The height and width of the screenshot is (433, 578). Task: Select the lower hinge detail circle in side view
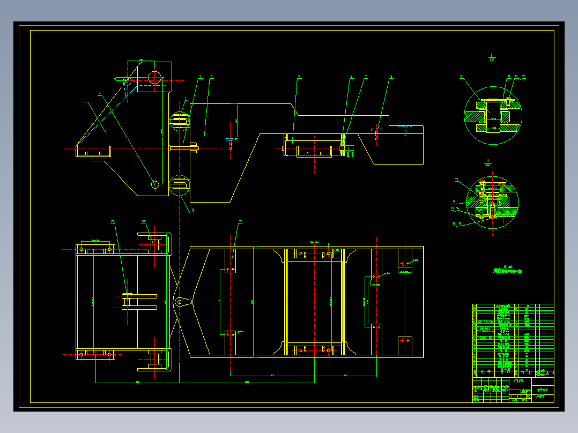pyautogui.click(x=180, y=185)
